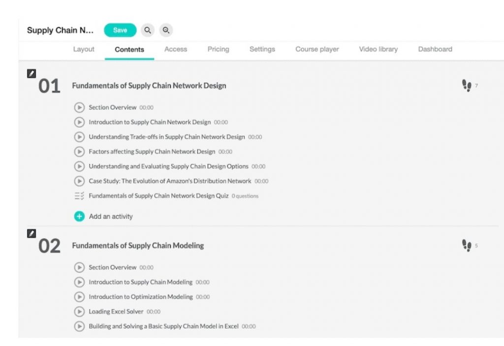Click the green plus Add activity icon

point(79,216)
